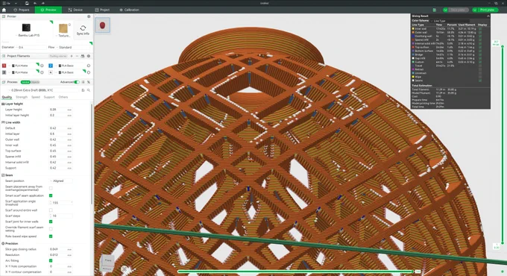Click the Print plate button
The width and height of the screenshot is (507, 276).
point(488,10)
